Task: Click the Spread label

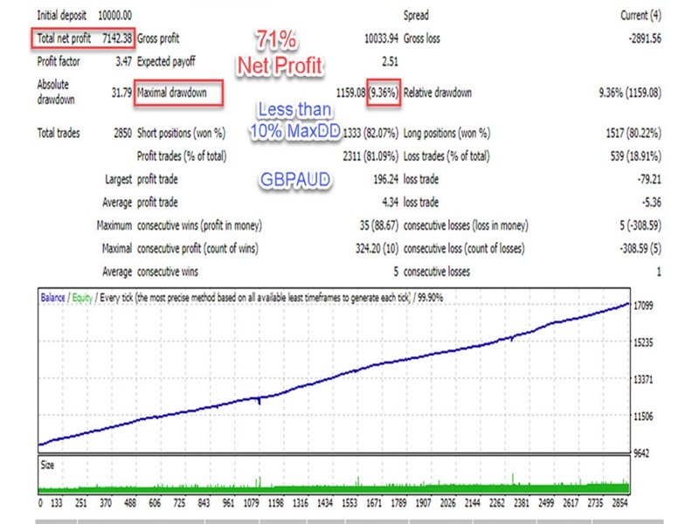Action: tap(416, 16)
